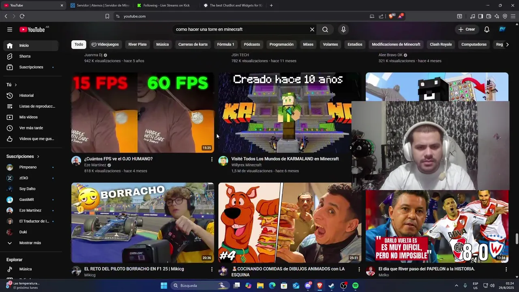The height and width of the screenshot is (292, 519).
Task: Run search with the magnifier button
Action: 325,29
